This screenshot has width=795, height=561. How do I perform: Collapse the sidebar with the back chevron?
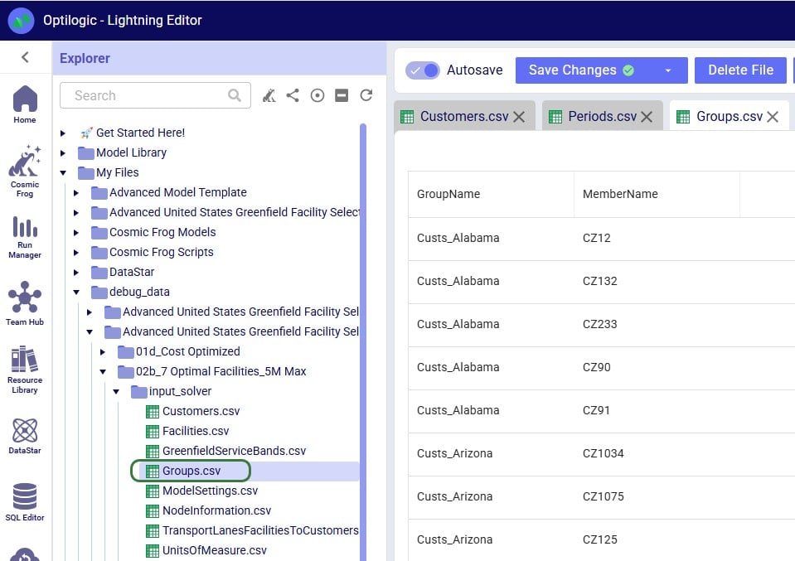(x=25, y=57)
